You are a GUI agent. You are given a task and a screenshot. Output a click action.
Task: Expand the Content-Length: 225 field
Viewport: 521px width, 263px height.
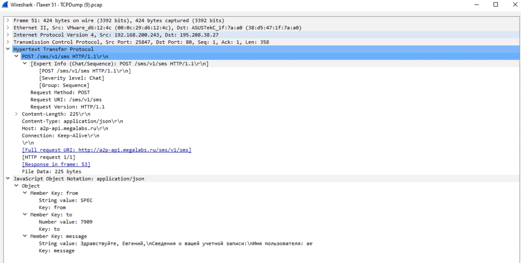click(16, 114)
